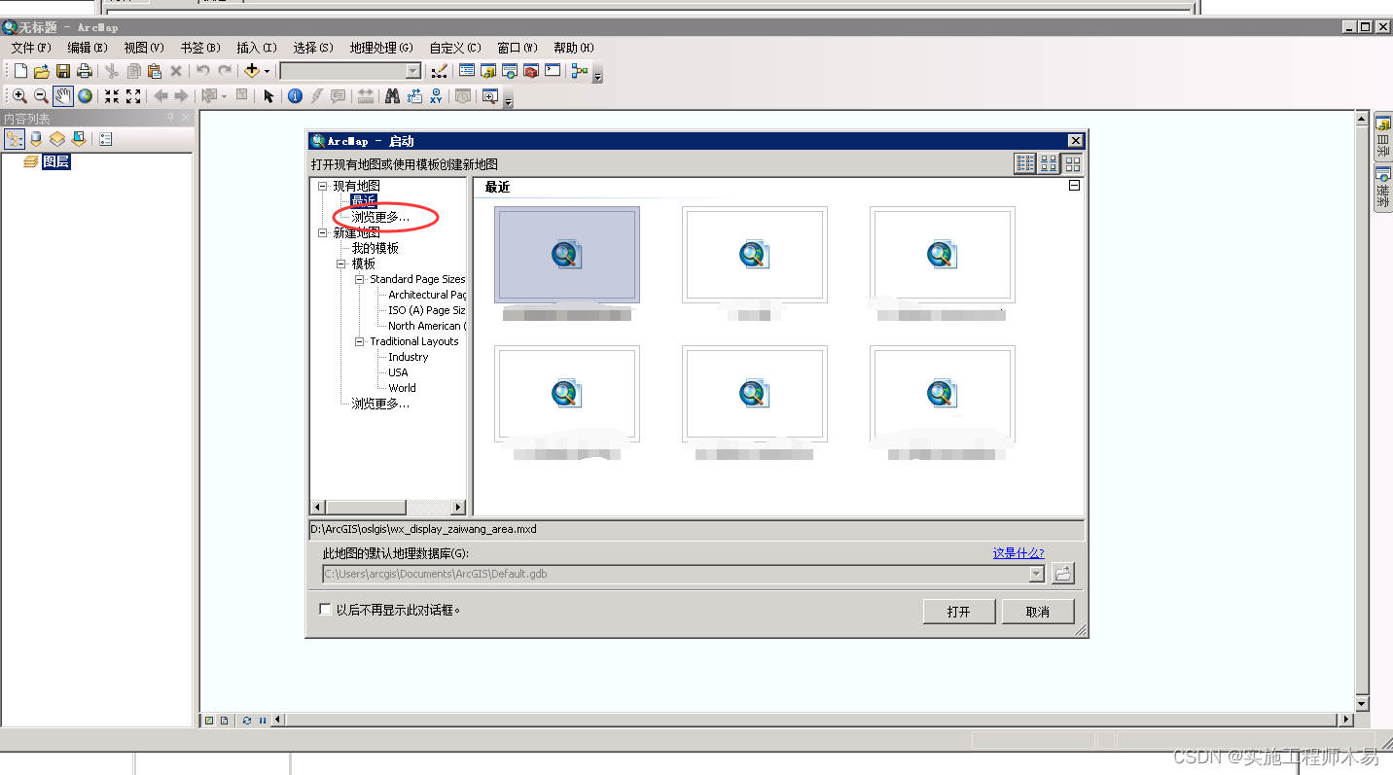Open the Search window toolbar icon
1393x775 pixels.
point(510,71)
